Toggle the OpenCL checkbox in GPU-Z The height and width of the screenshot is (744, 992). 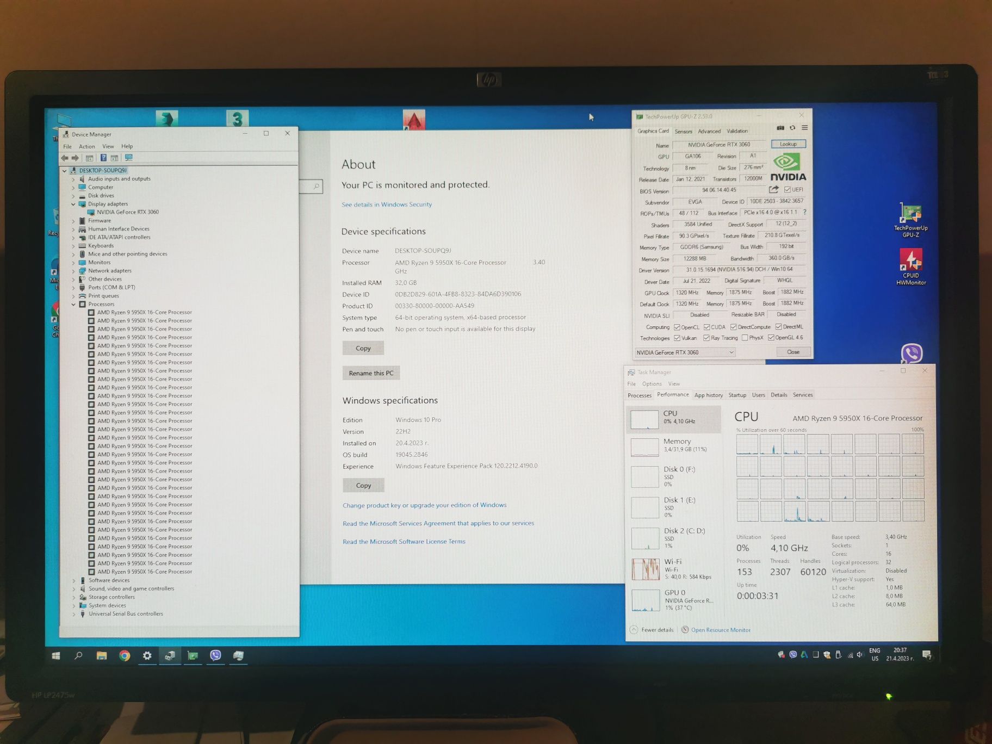coord(677,327)
